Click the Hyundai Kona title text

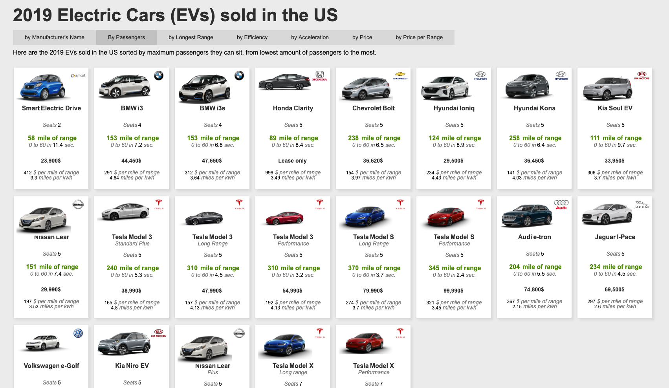click(534, 108)
